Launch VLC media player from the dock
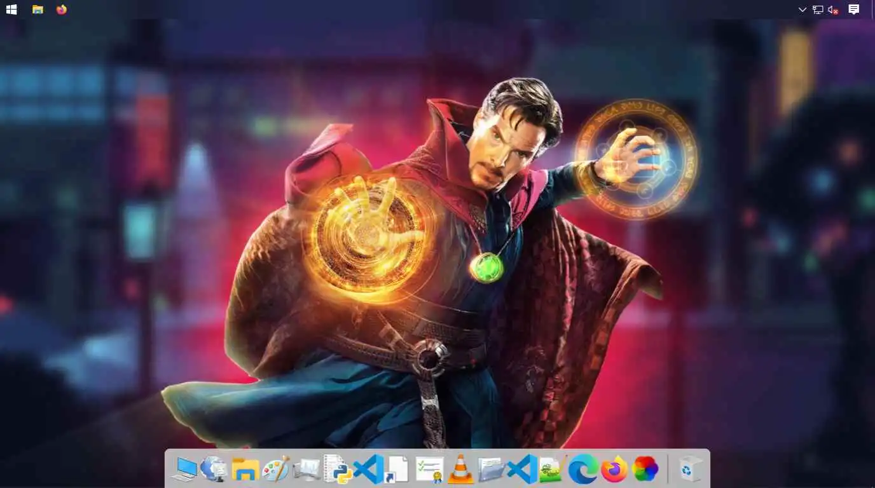 (x=460, y=470)
